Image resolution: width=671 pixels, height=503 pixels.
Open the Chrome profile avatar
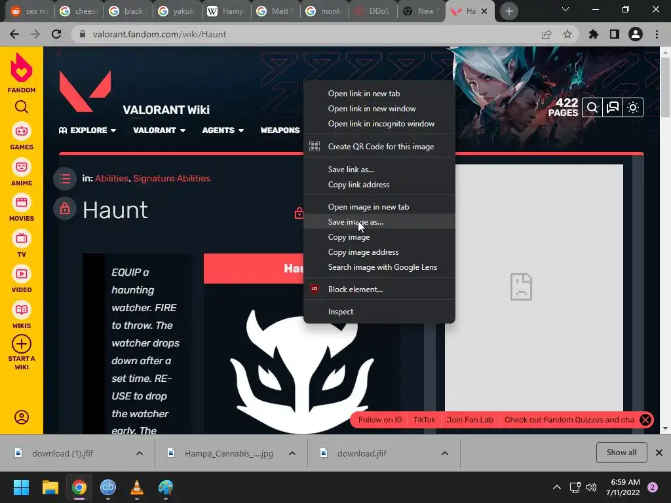click(636, 34)
